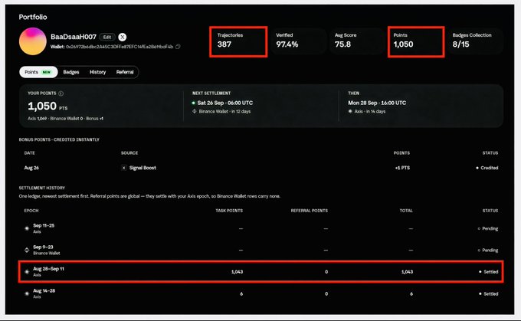
Task: Select the Aug 14–28 epoch label
Action: [44, 291]
